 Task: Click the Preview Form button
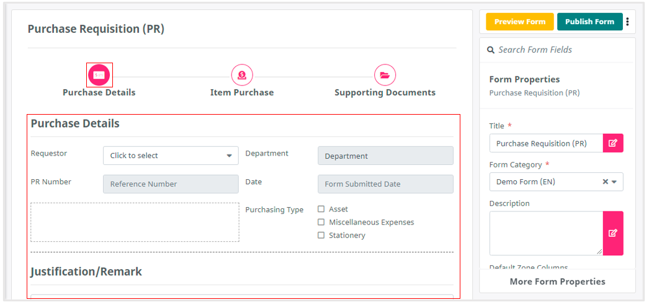pyautogui.click(x=520, y=22)
